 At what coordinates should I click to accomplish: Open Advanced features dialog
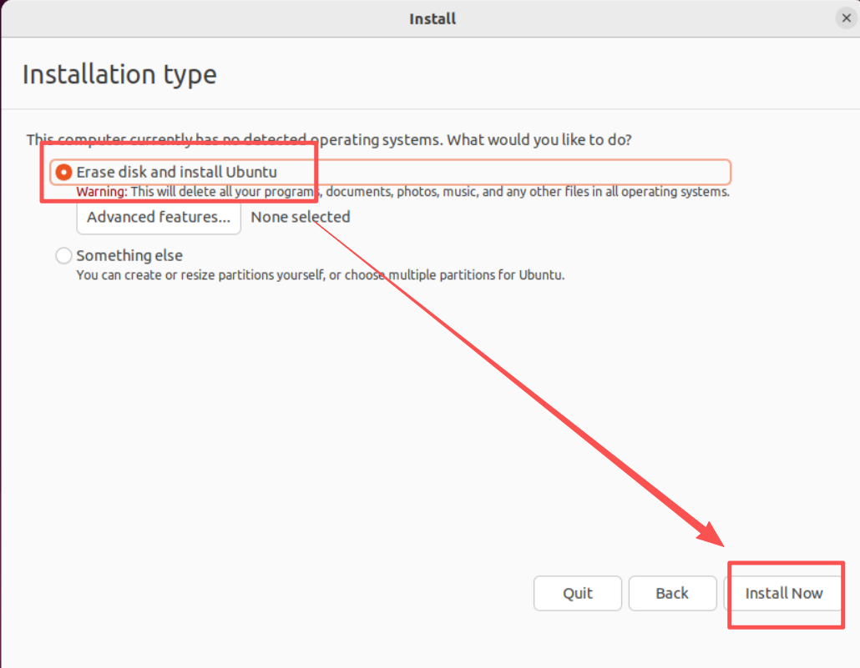coord(159,218)
